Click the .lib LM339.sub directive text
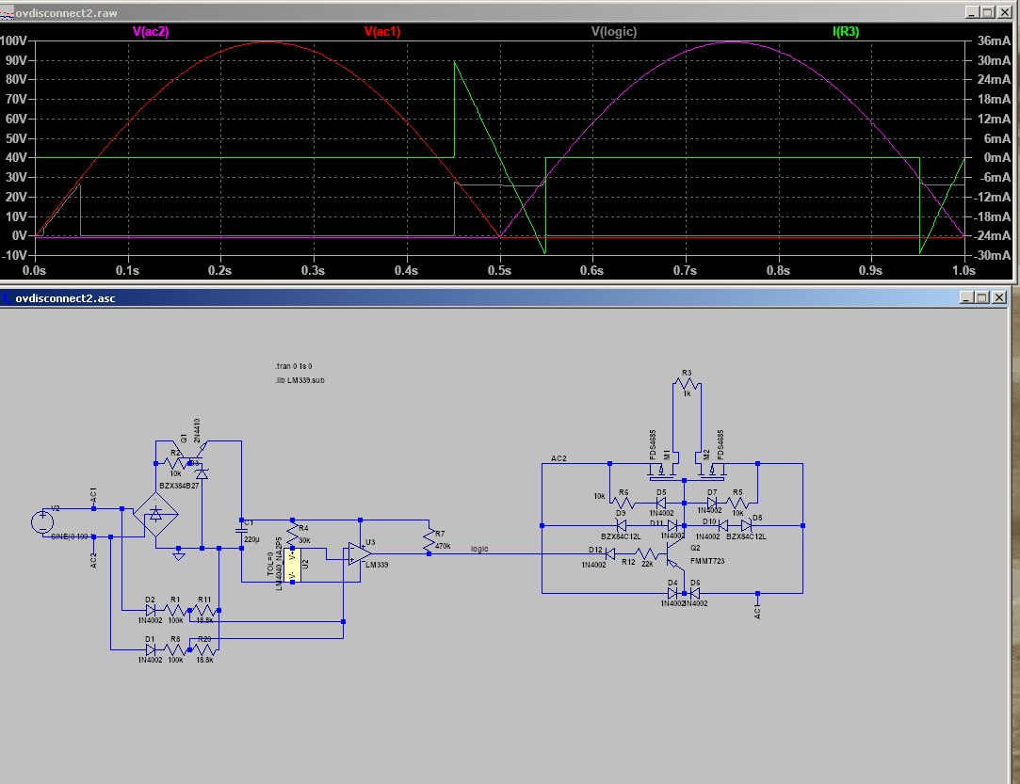The image size is (1020, 784). 300,380
